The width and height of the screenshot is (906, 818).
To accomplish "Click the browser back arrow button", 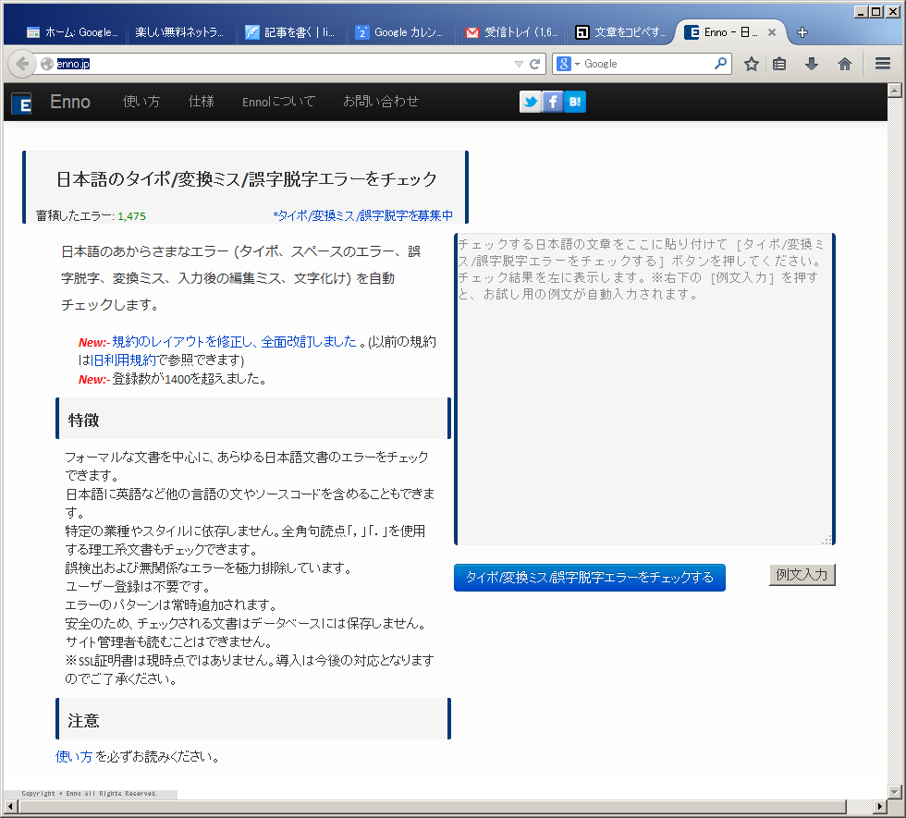I will point(22,64).
